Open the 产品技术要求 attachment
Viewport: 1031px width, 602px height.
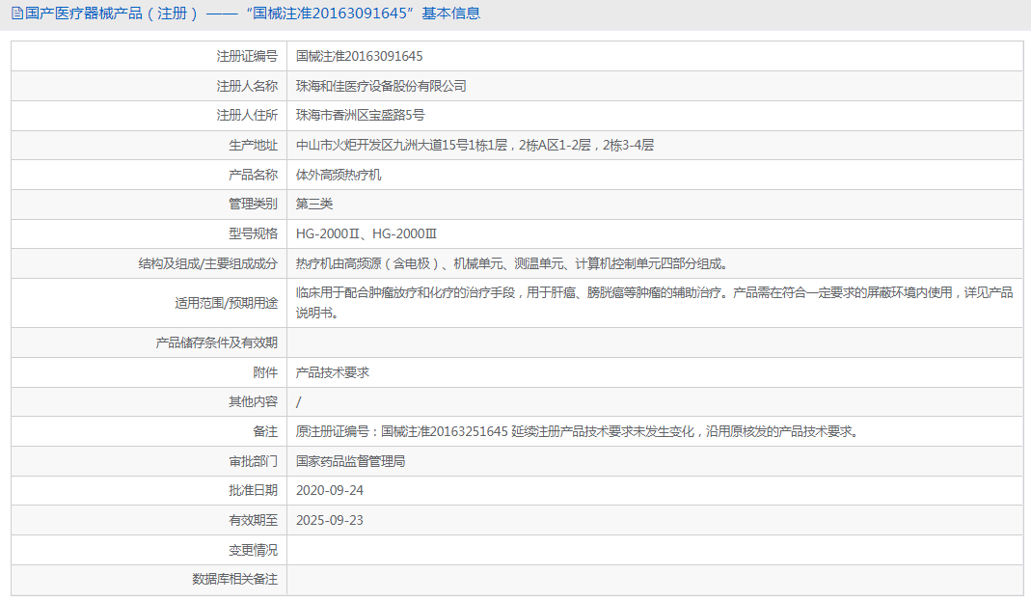click(x=333, y=372)
